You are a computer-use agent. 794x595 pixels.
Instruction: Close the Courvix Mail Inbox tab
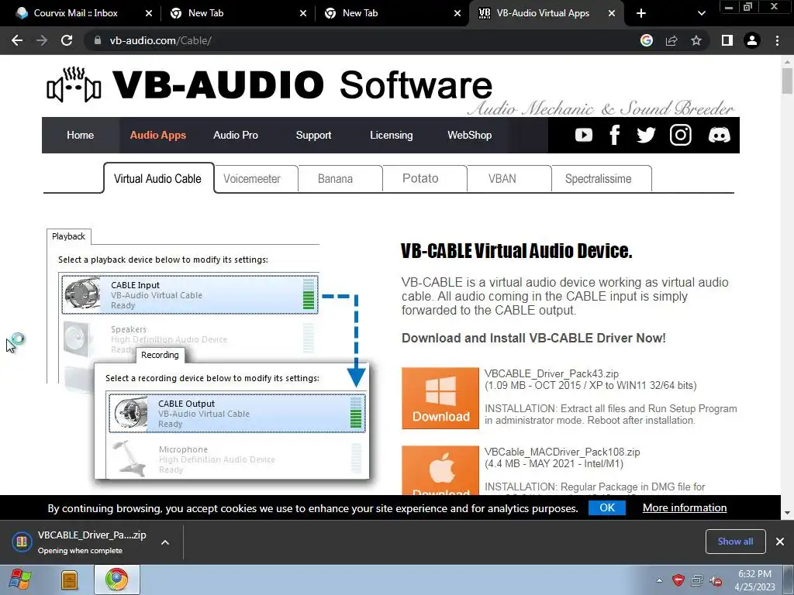coord(148,13)
